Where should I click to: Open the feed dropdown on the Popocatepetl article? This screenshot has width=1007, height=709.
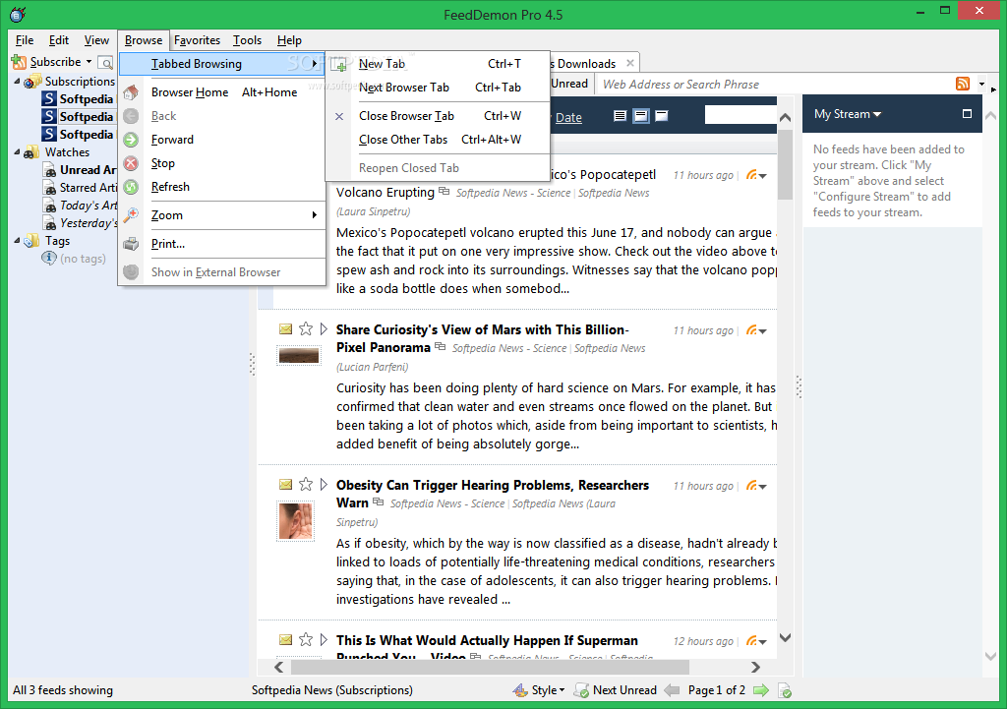pyautogui.click(x=762, y=176)
